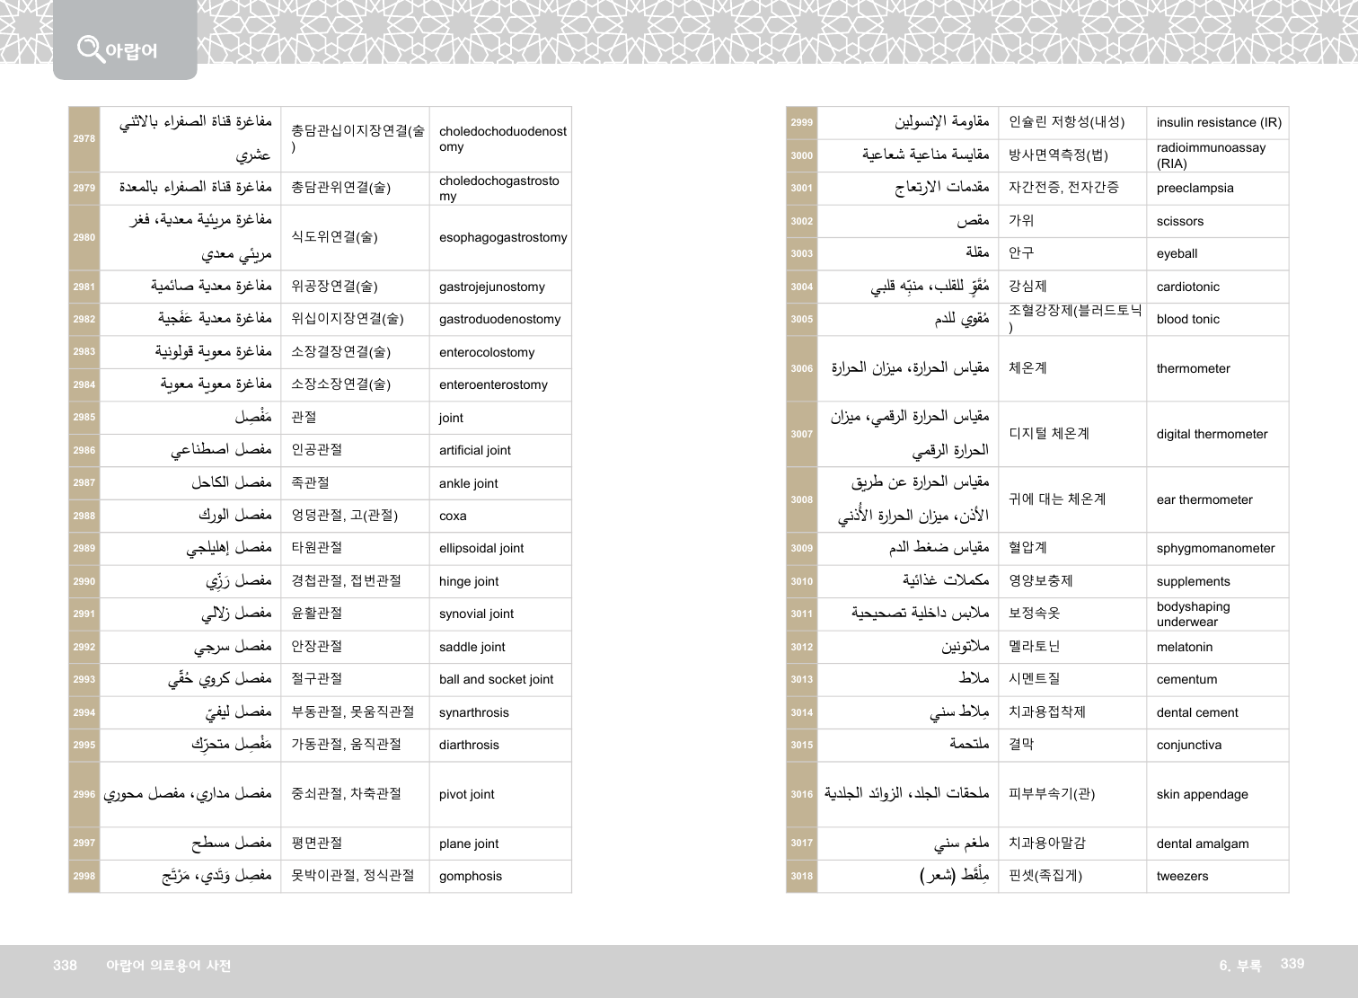The image size is (1358, 998).
Task: Select the 'dental amalgam' entry
Action: click(1202, 844)
